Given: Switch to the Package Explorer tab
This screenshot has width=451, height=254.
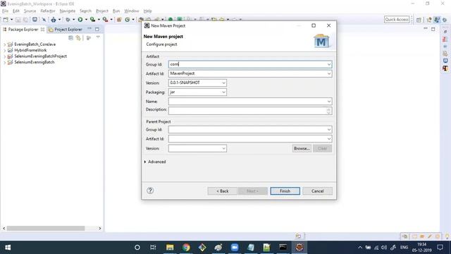Looking at the screenshot, I should click(x=23, y=30).
